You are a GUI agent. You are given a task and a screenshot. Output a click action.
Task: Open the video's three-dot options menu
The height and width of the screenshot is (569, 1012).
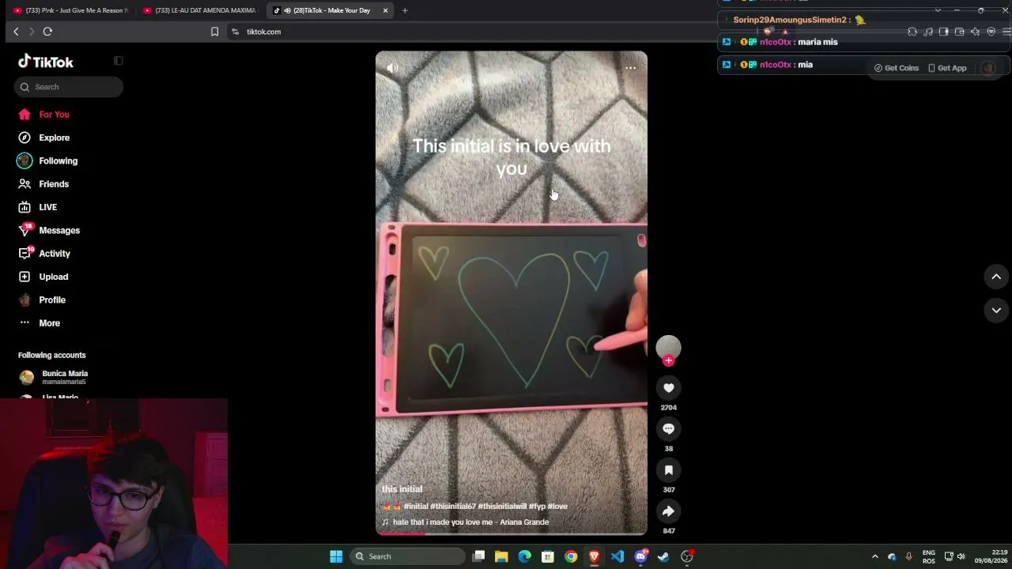630,68
